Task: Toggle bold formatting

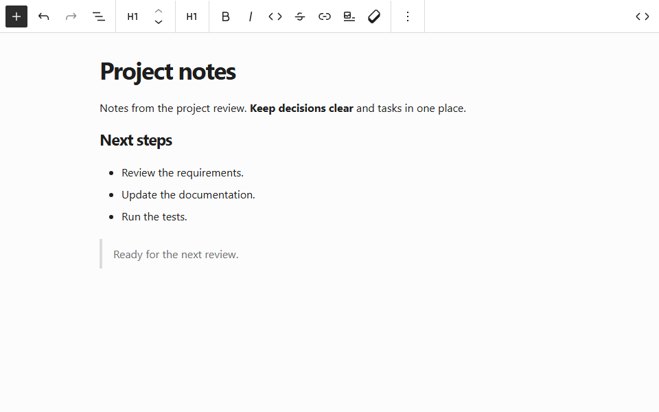Action: pyautogui.click(x=226, y=16)
